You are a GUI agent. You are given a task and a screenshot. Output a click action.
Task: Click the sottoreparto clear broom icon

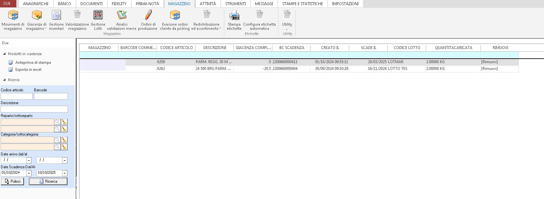click(64, 129)
